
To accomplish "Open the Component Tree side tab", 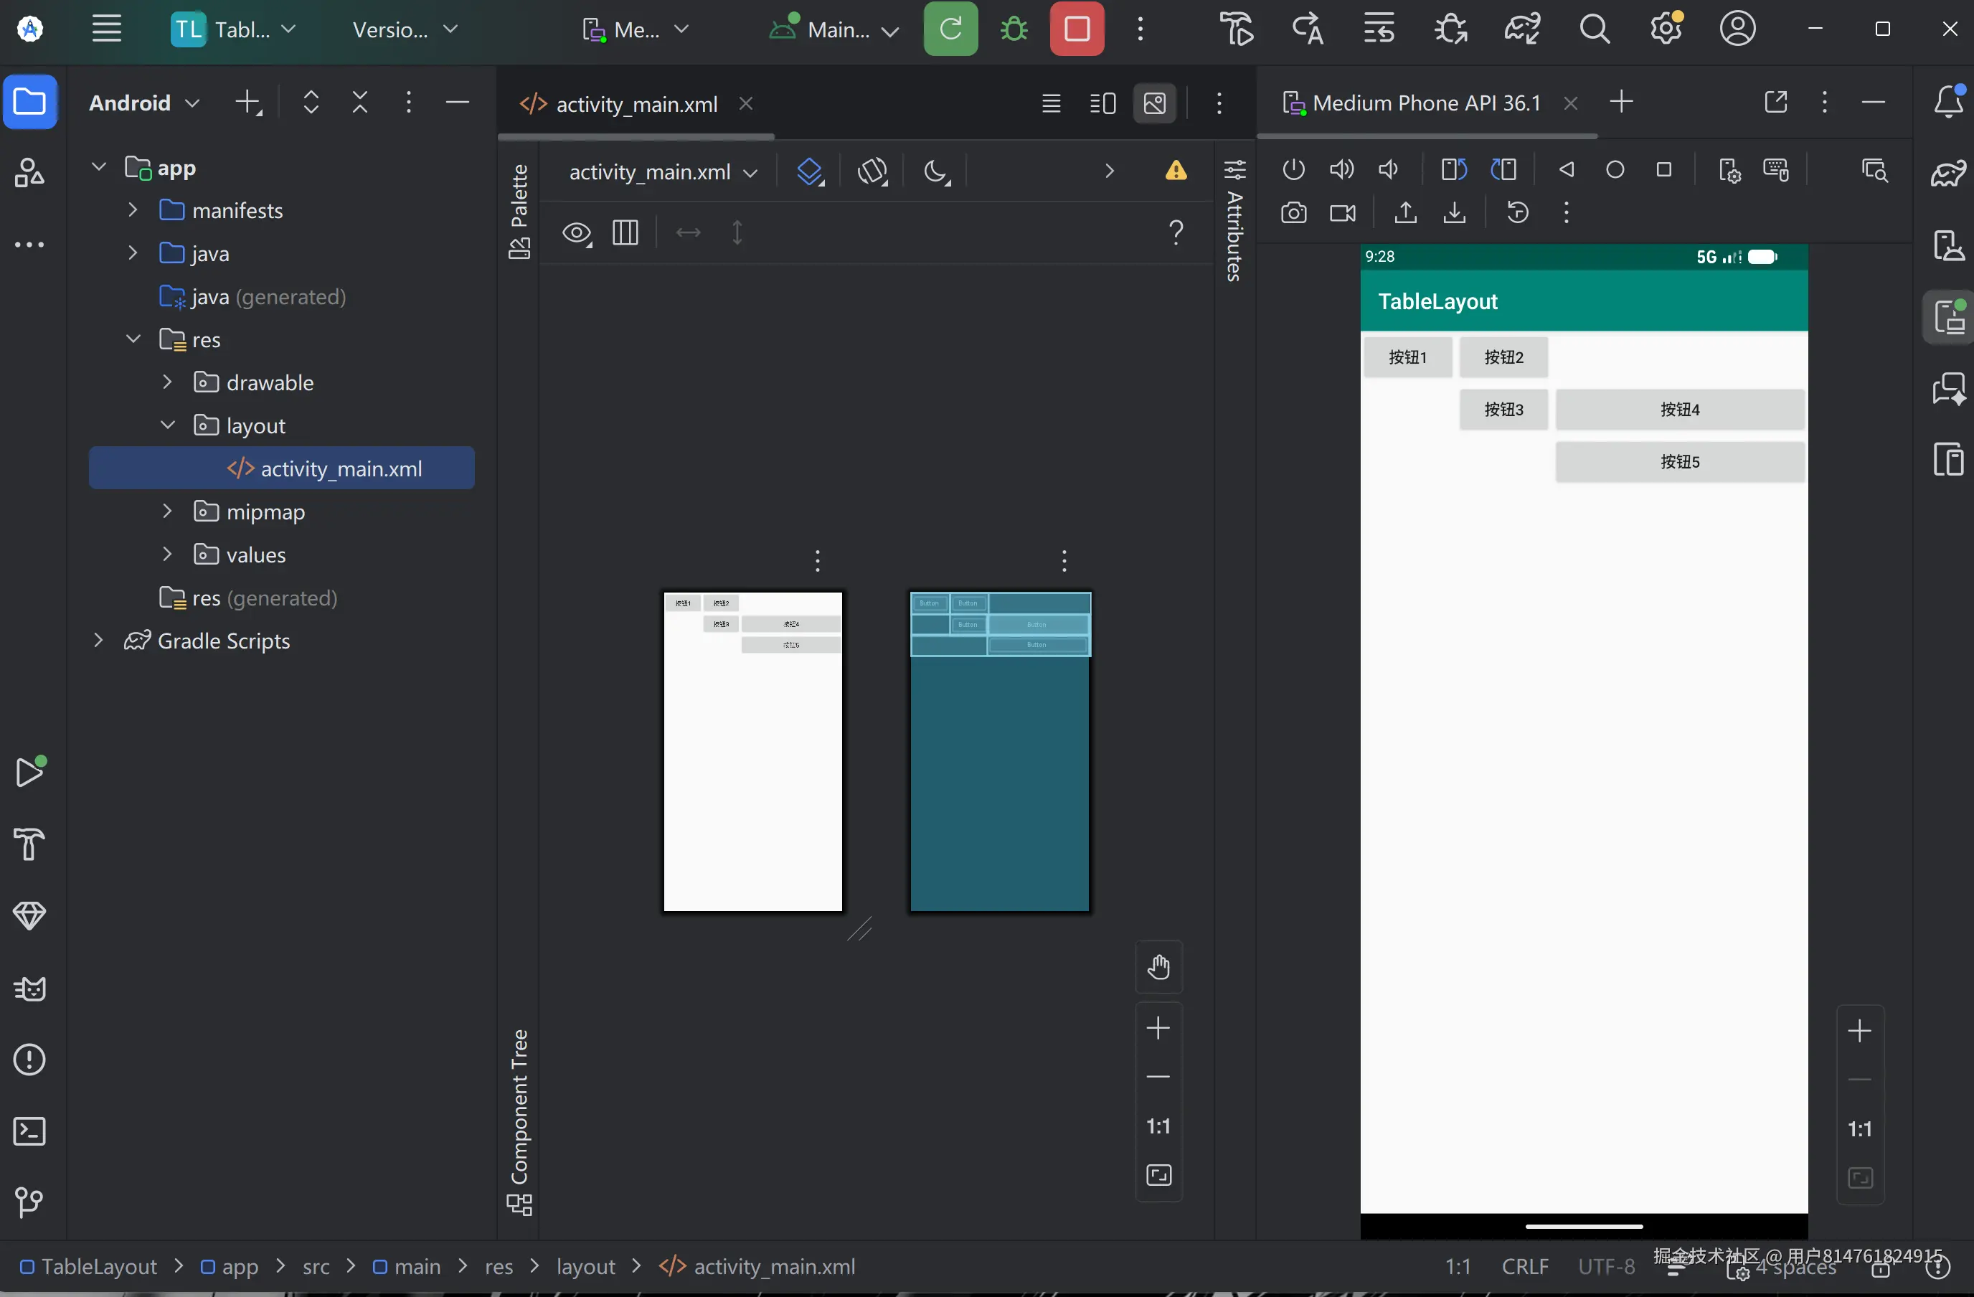I will [519, 1122].
